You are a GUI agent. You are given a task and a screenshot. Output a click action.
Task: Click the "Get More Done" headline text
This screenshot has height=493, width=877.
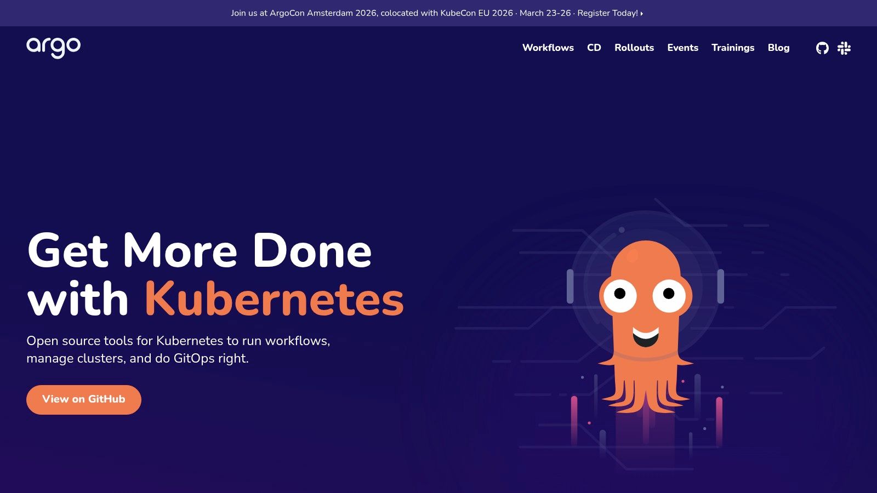pos(200,250)
